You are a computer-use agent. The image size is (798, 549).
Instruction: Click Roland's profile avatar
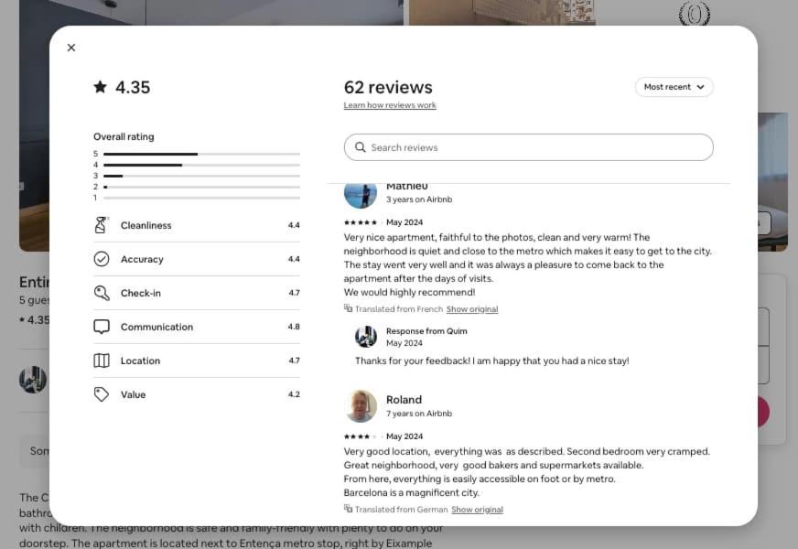tap(361, 406)
